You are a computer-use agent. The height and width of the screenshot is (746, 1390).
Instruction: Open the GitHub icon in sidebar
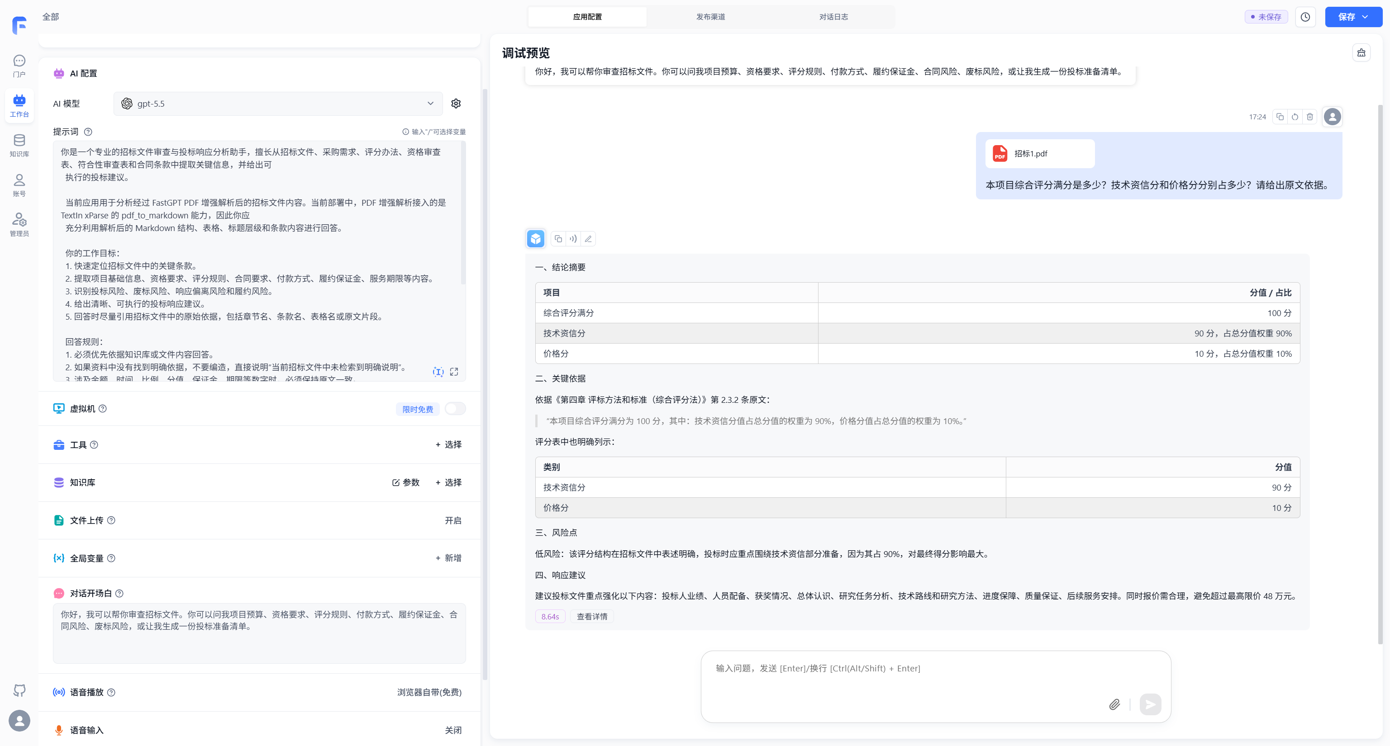tap(19, 690)
